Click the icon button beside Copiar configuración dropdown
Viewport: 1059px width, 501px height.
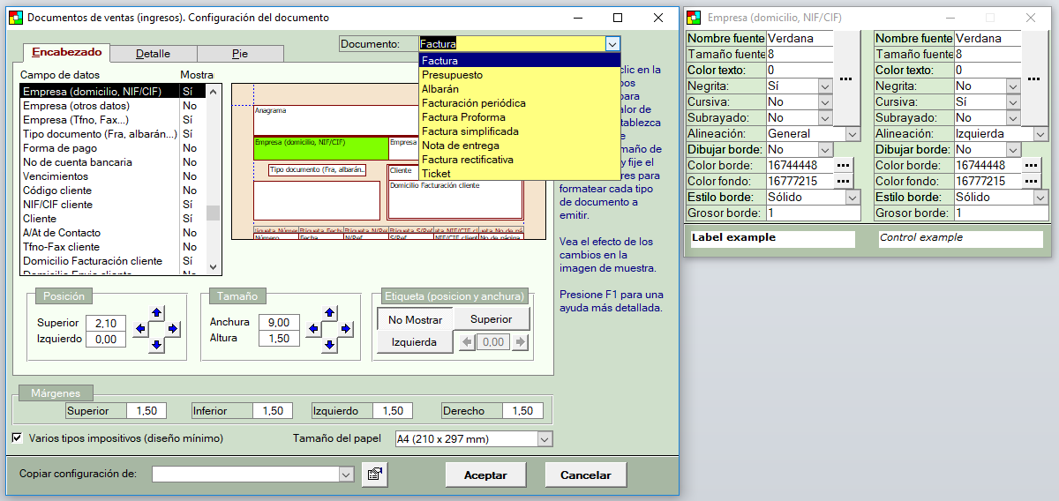(x=375, y=475)
